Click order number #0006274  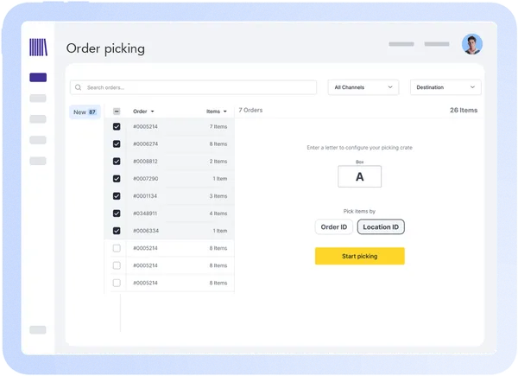[145, 143]
